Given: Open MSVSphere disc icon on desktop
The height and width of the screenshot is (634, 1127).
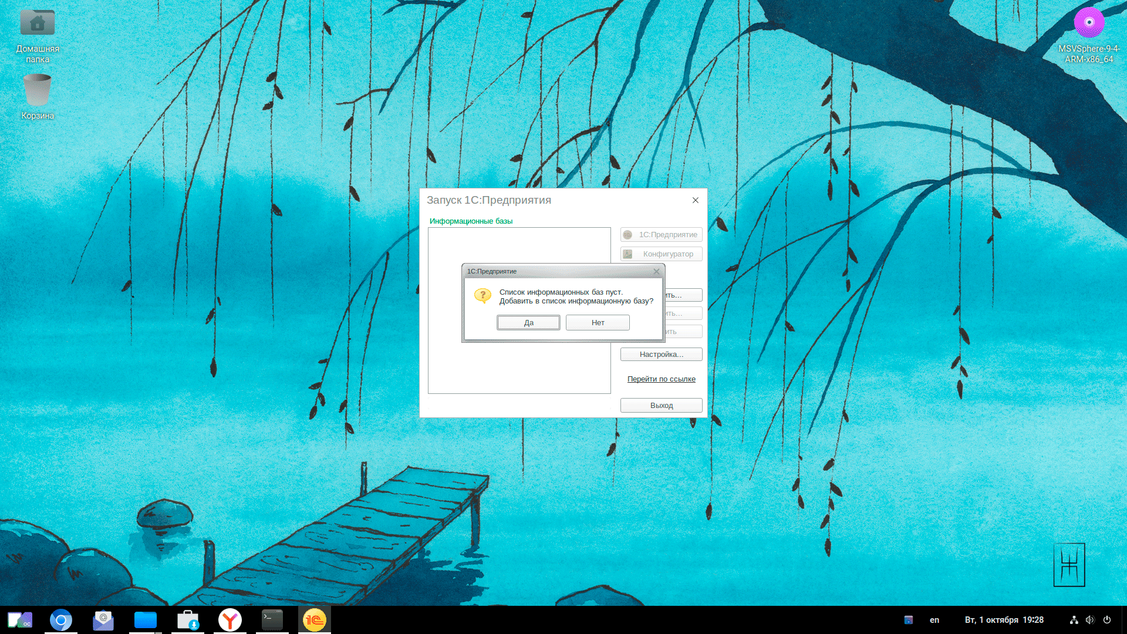Looking at the screenshot, I should (1089, 23).
